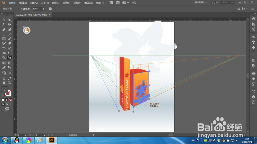
Task: Click the opacity value field
Action: 37,9
